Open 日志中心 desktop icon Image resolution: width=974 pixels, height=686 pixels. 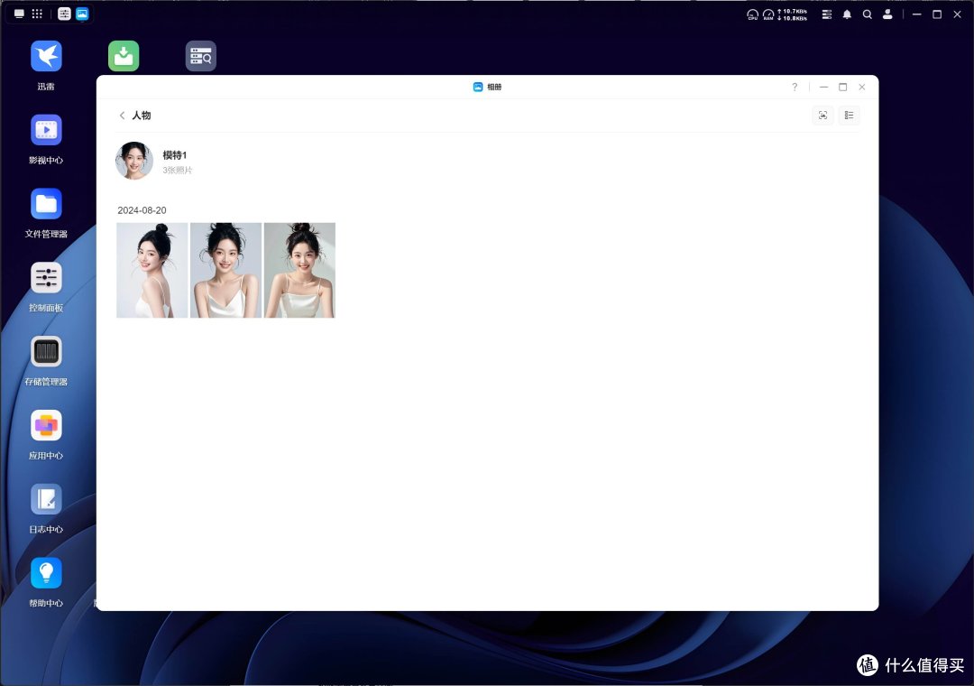[46, 499]
